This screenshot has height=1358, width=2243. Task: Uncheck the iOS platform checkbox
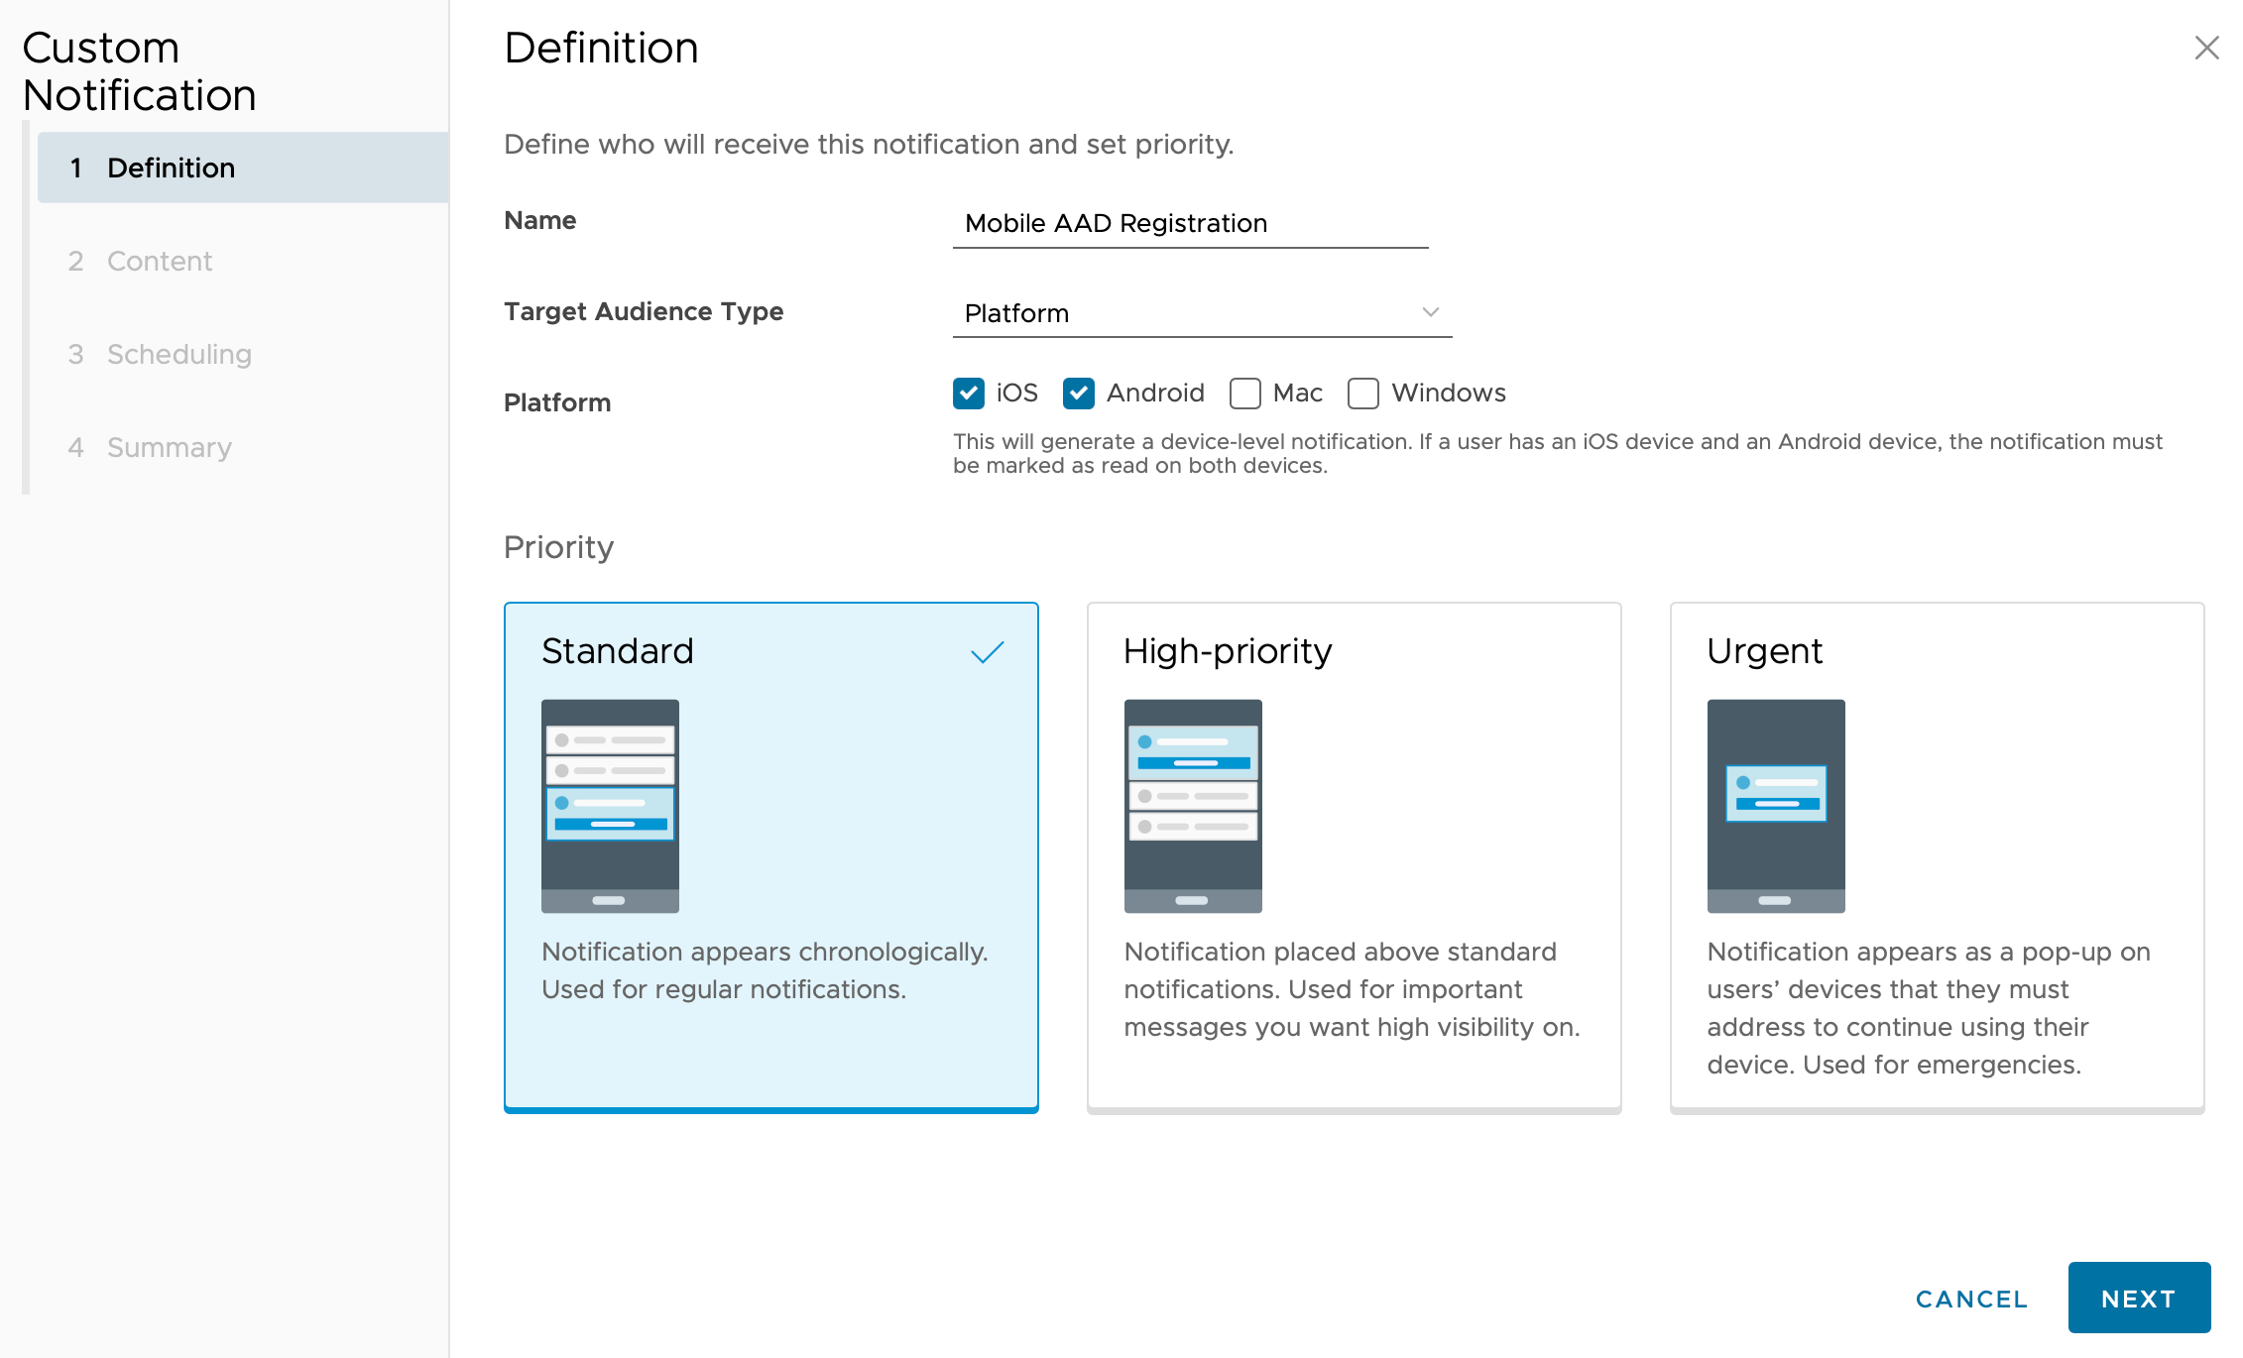969,394
